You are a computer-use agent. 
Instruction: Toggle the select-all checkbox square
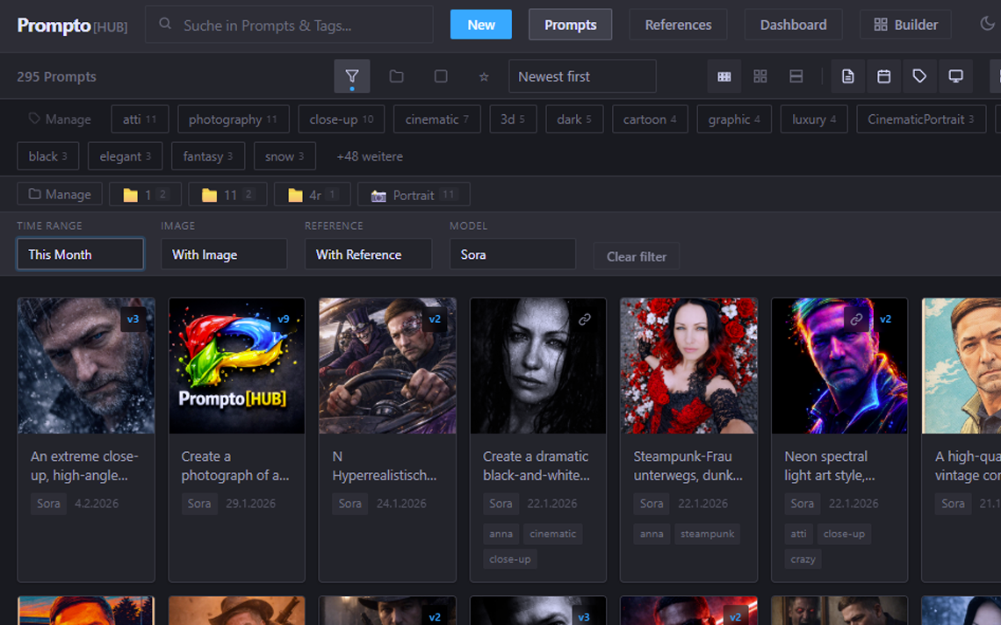[441, 76]
